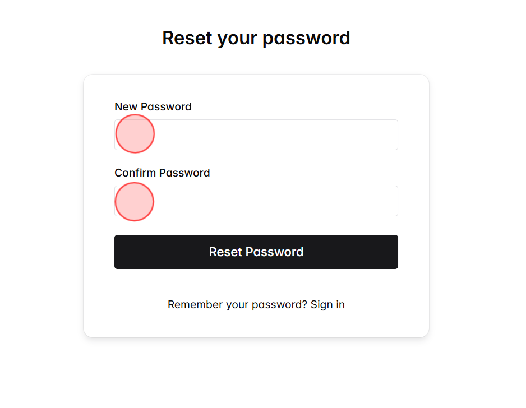Activate the Reset Password submit button
The width and height of the screenshot is (526, 408).
point(256,252)
